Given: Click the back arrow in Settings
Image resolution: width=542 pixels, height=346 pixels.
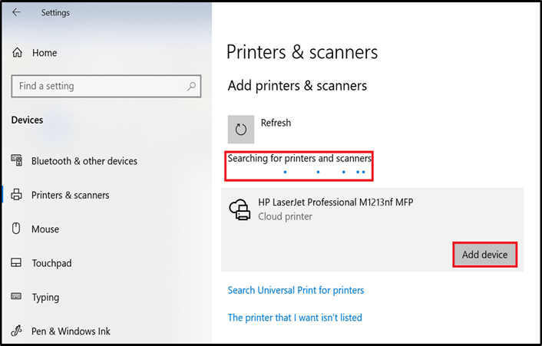Looking at the screenshot, I should (x=16, y=12).
